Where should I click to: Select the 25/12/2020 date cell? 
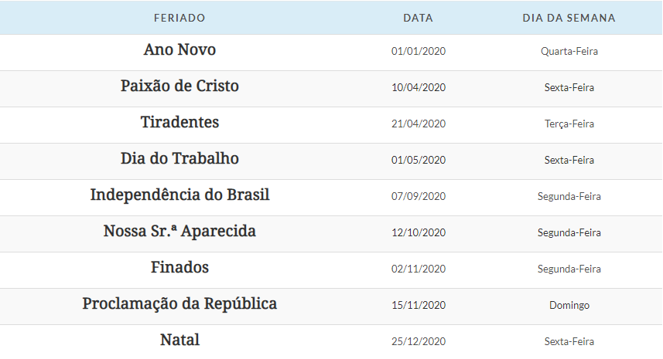pos(419,341)
